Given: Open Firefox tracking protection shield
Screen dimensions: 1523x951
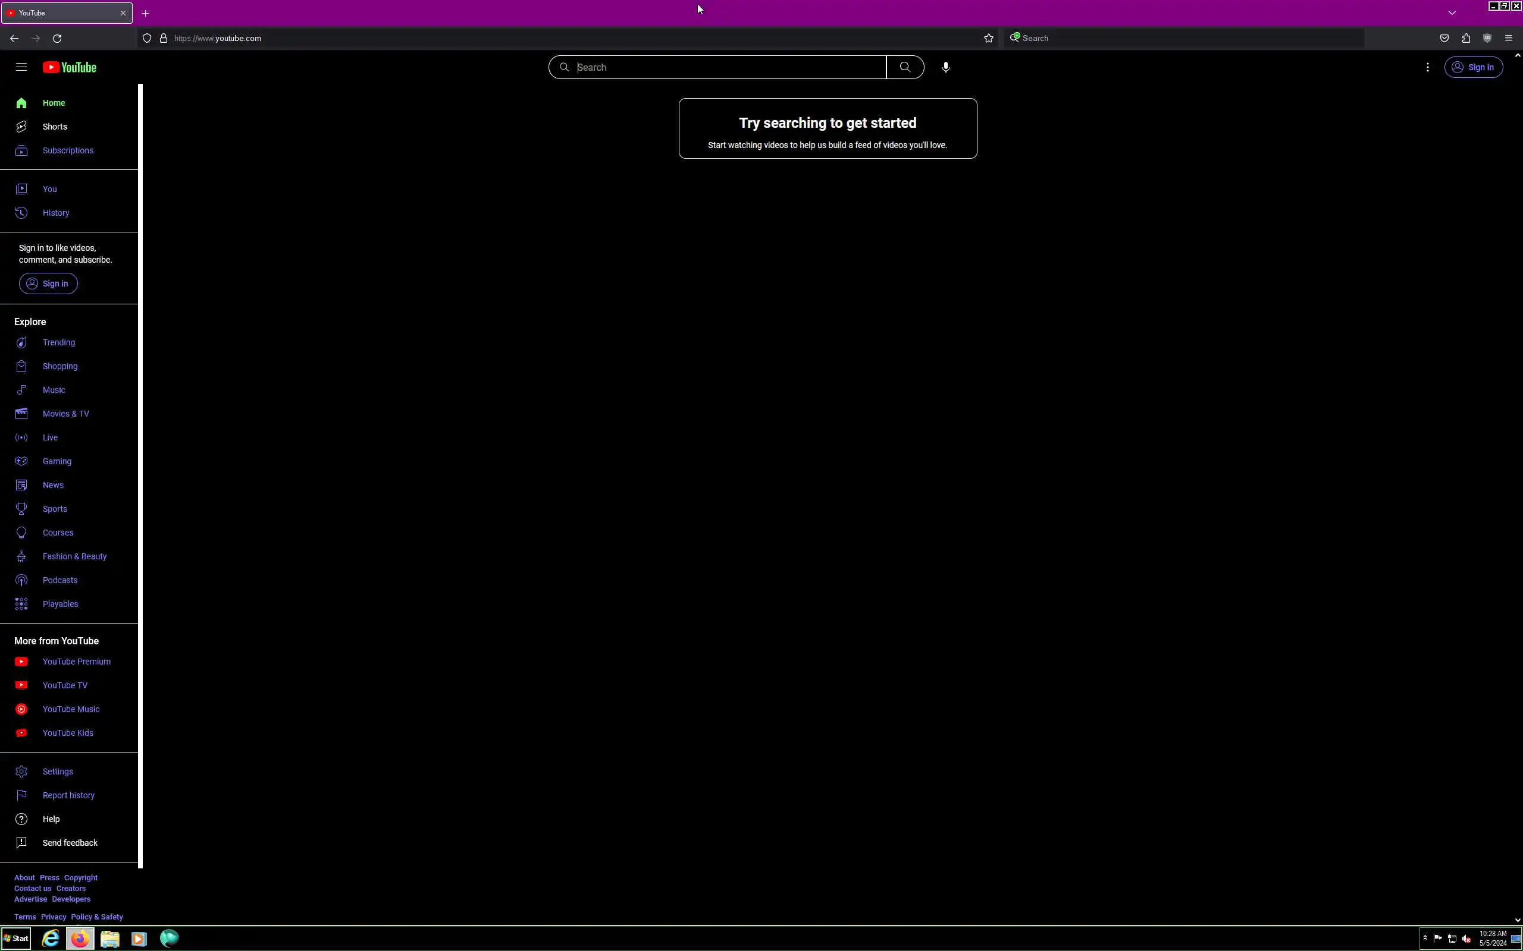Looking at the screenshot, I should (x=146, y=39).
